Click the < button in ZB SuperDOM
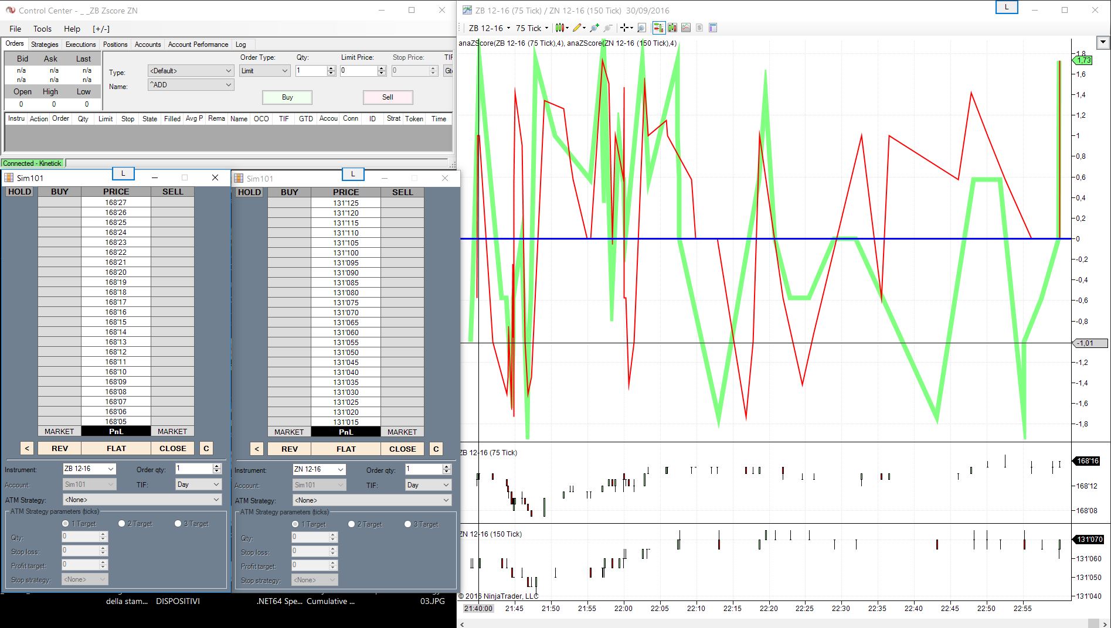 click(x=27, y=448)
